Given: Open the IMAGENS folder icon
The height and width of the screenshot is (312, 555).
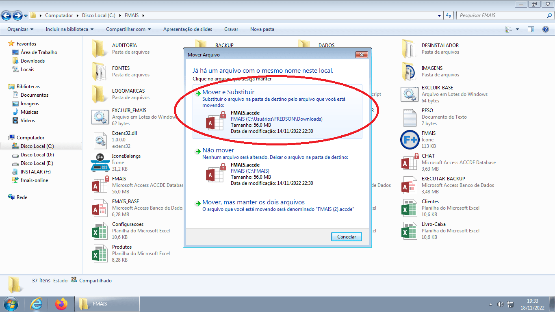Looking at the screenshot, I should pos(409,71).
